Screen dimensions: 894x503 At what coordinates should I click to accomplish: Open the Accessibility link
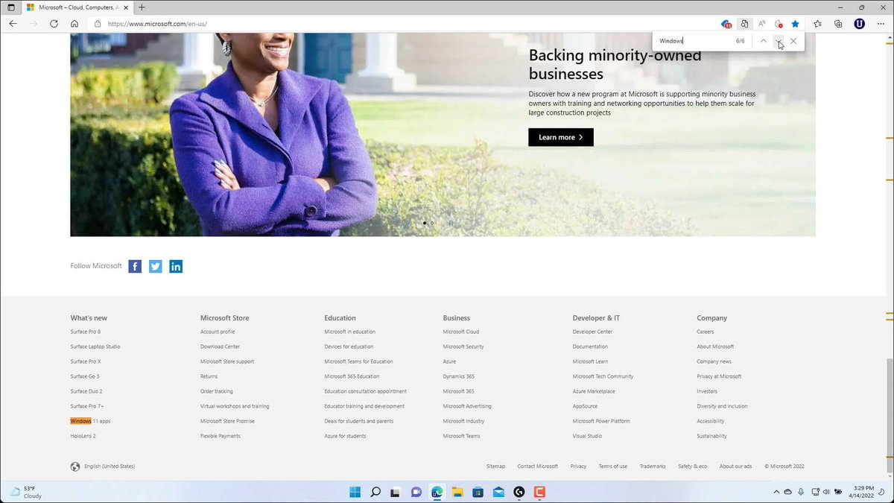click(x=711, y=421)
